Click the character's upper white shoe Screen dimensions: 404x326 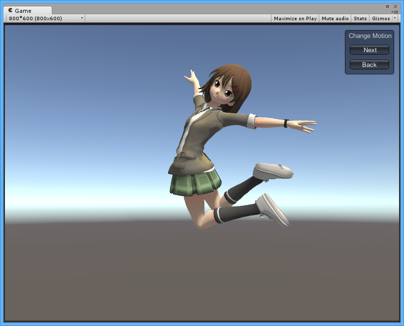(x=273, y=170)
